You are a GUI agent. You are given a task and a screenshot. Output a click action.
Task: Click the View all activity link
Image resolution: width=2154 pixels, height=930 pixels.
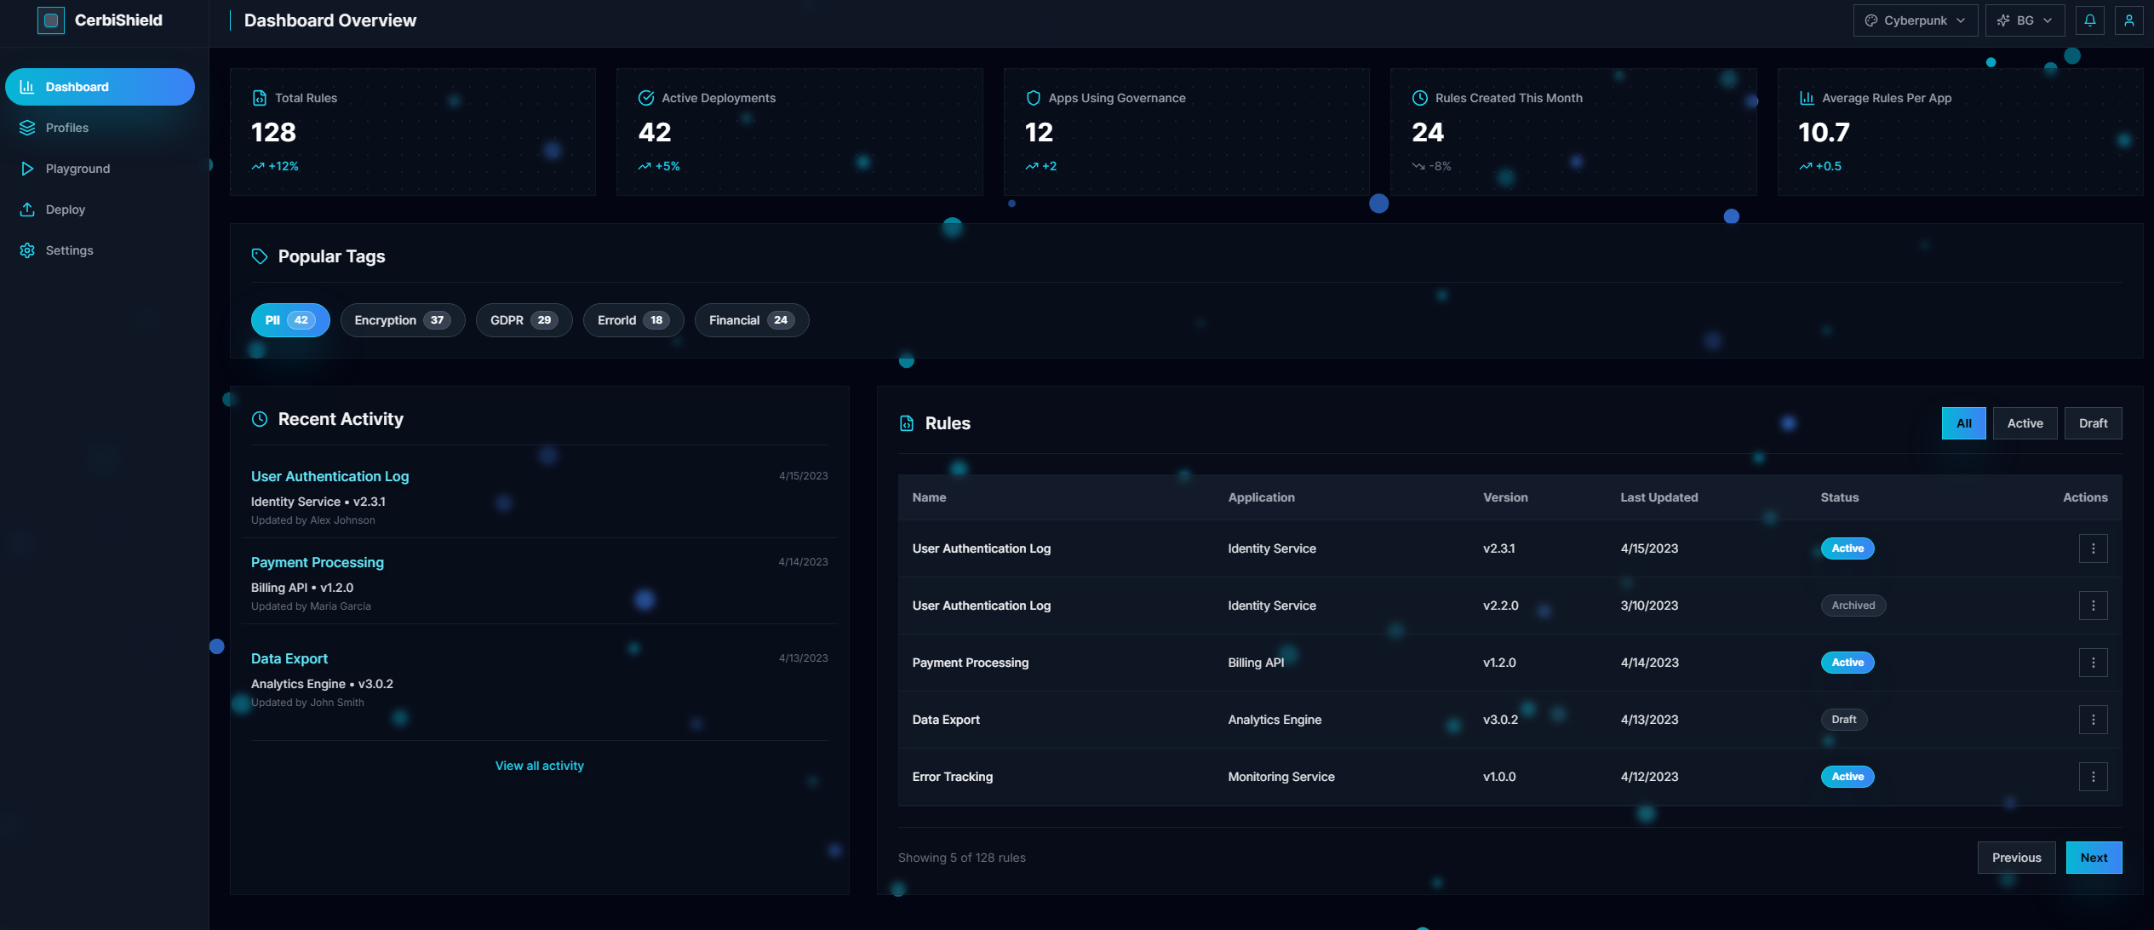coord(539,765)
